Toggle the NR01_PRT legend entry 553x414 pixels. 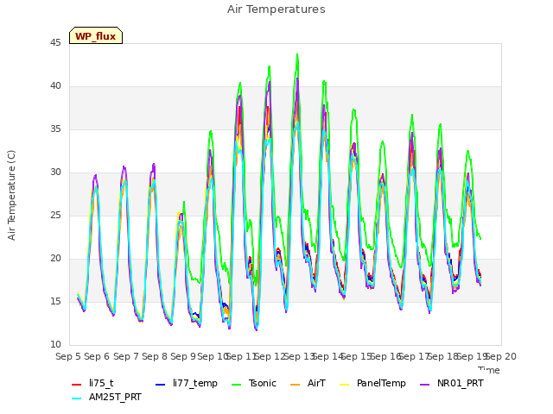[452, 383]
